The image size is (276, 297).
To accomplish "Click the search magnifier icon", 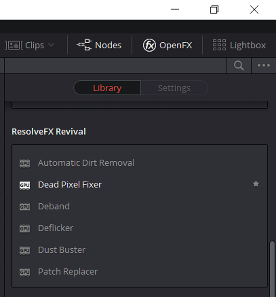I will (239, 66).
